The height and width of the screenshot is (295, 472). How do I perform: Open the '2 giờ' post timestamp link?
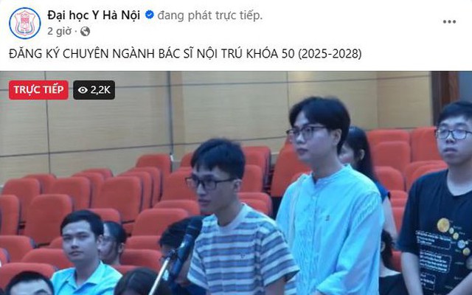[x=59, y=31]
